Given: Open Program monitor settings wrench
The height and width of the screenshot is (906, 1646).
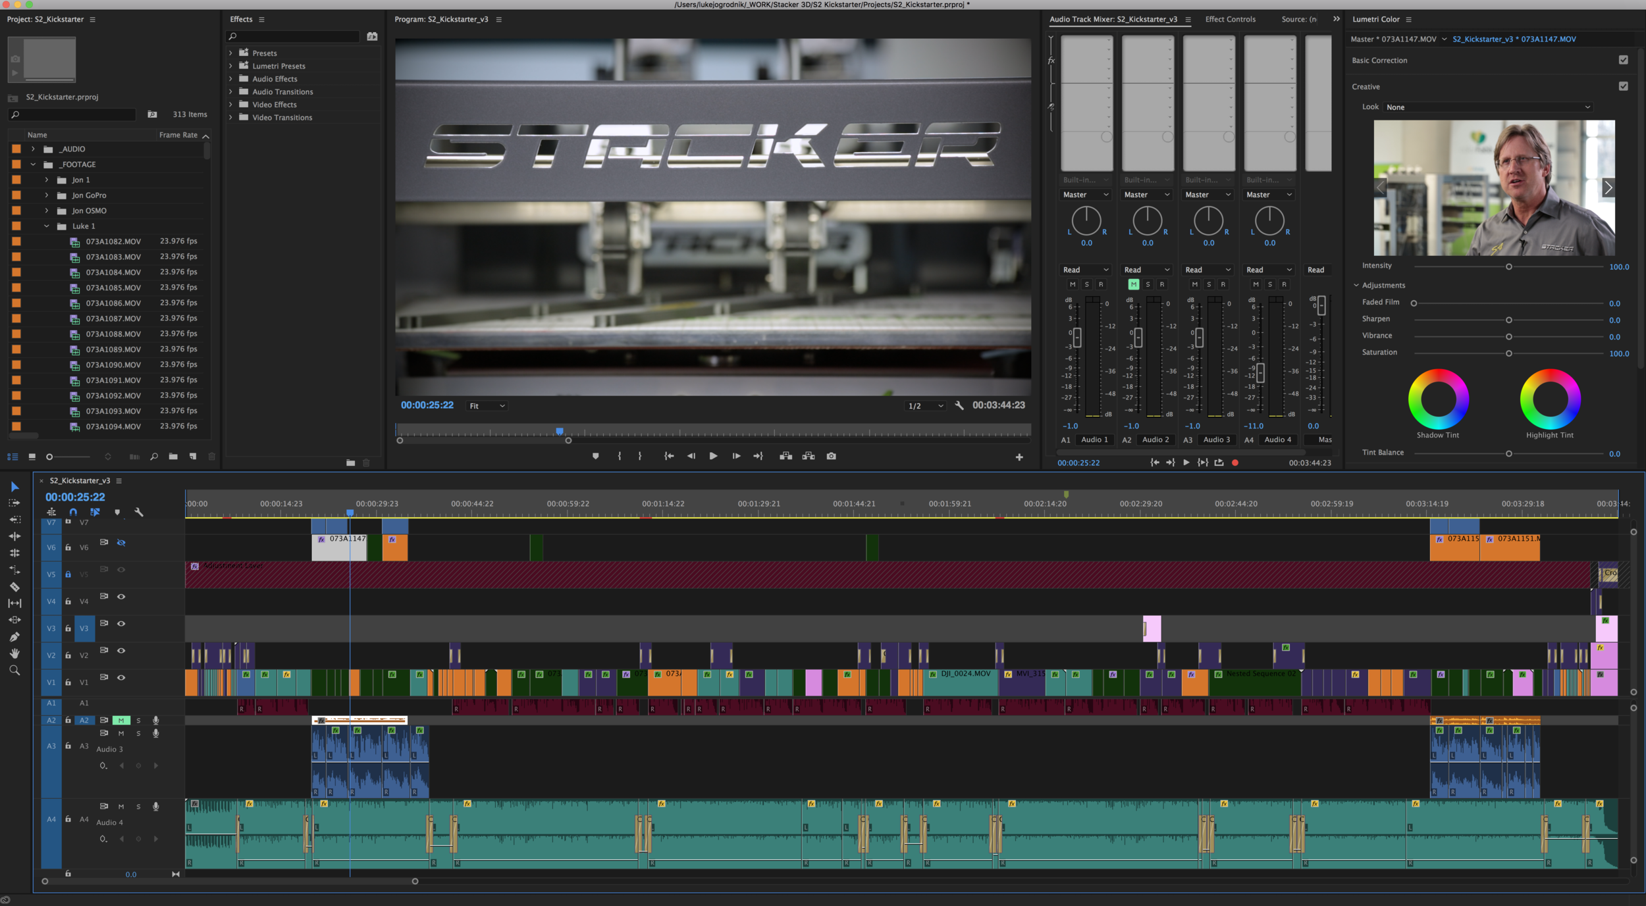Looking at the screenshot, I should click(959, 406).
